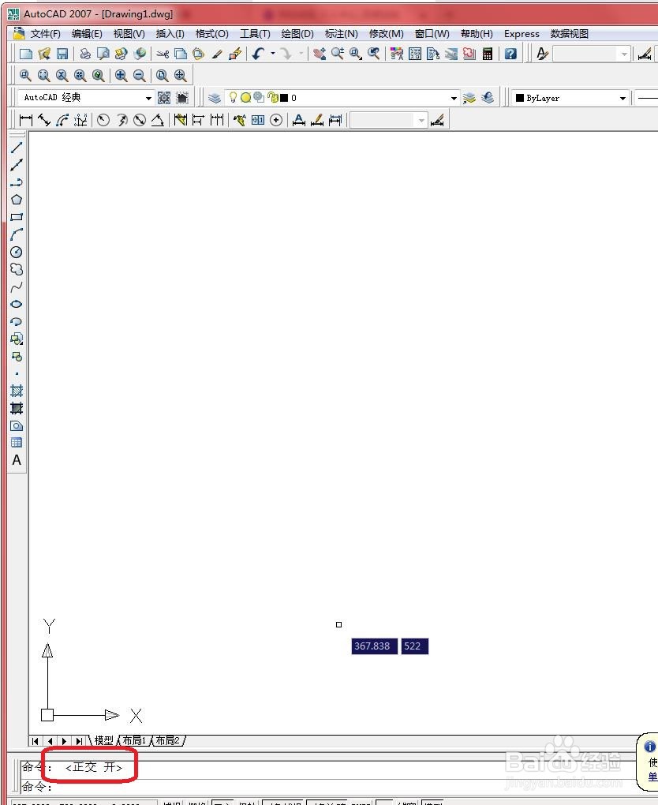Select the Ellipse tool
Screen dimensions: 658x805
coord(17,304)
